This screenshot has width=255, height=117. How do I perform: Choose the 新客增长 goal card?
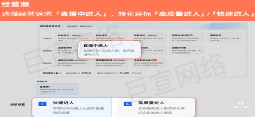[x=149, y=37]
